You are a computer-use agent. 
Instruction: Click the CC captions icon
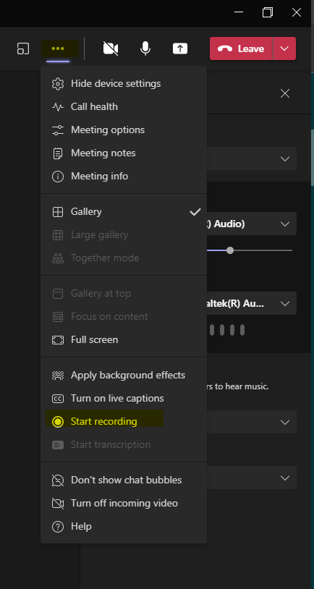(x=58, y=399)
